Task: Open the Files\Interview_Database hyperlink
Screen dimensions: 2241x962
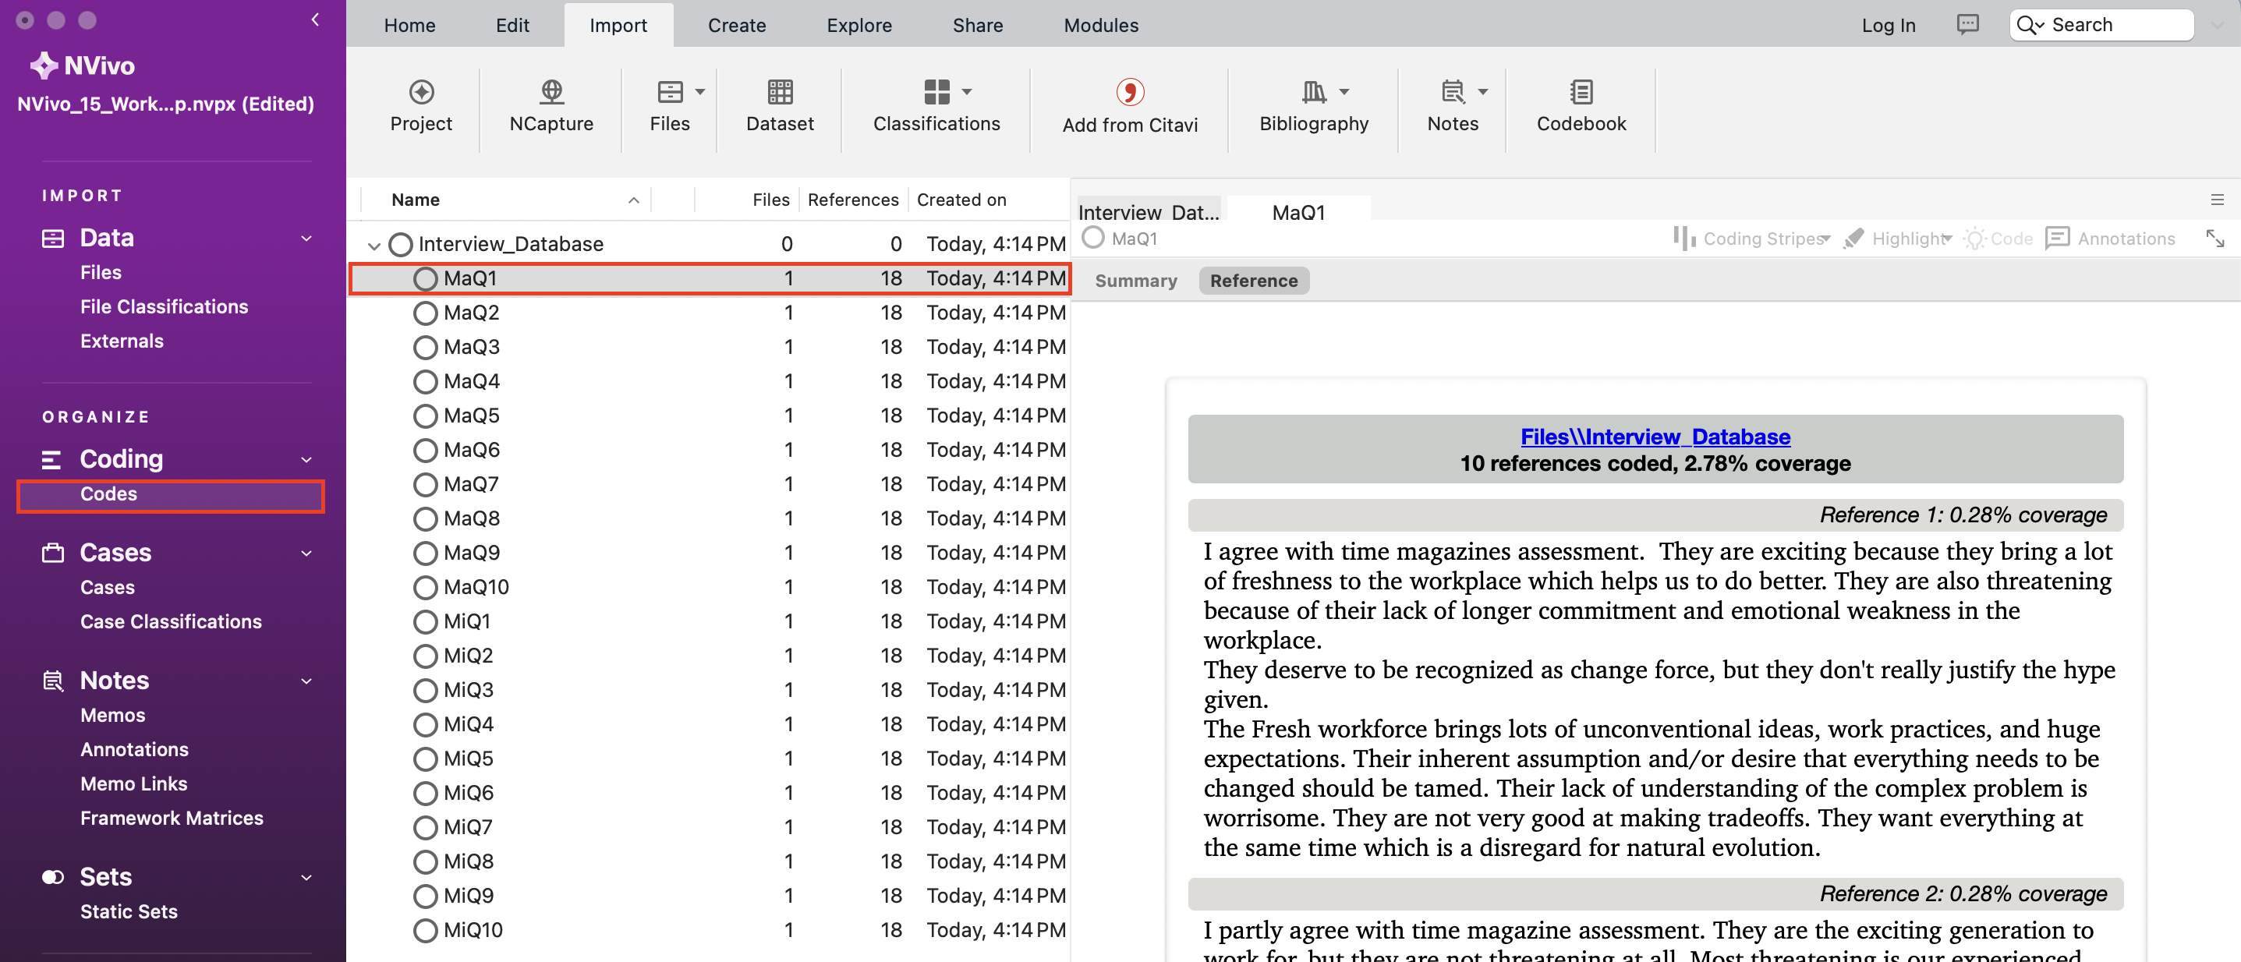Action: 1655,437
